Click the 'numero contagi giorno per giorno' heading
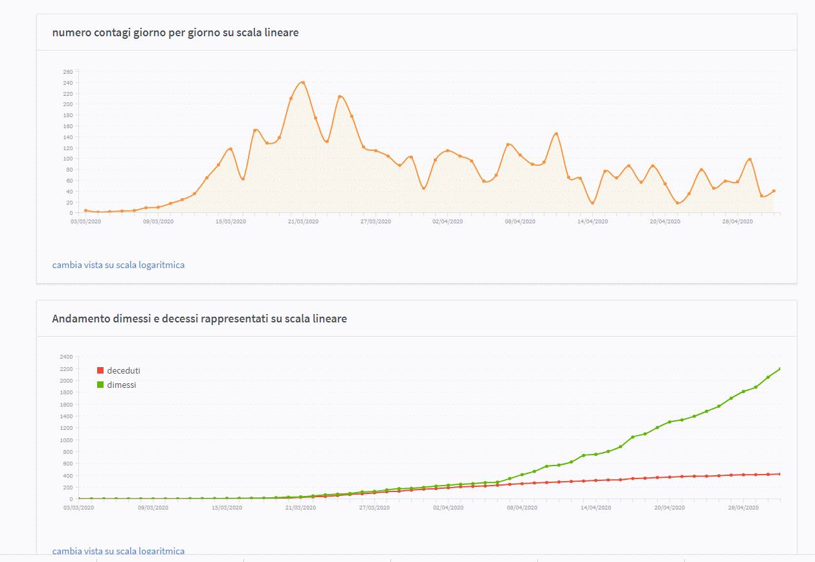The image size is (815, 562). [x=175, y=32]
